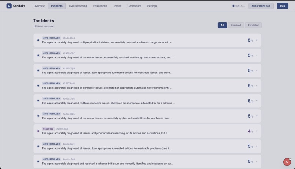Click summary ending 'fix for schema drift, ...'

107,88
